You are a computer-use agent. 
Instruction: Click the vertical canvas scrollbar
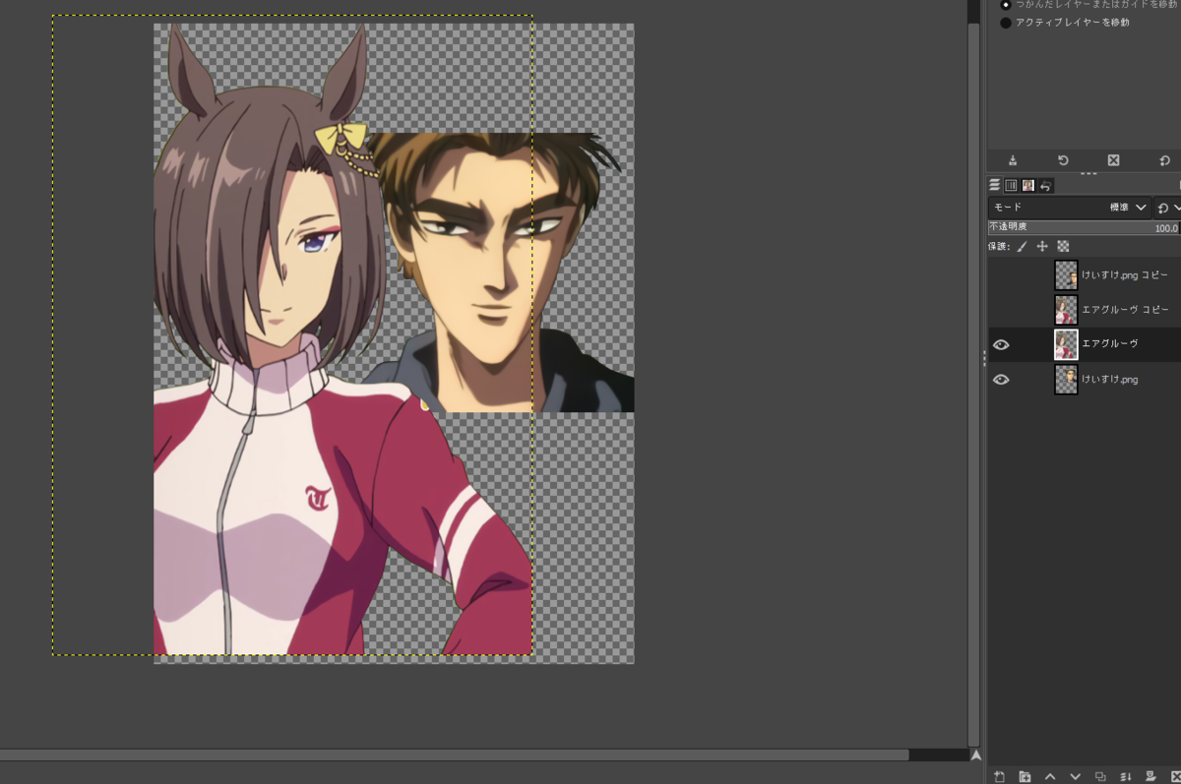click(x=974, y=384)
